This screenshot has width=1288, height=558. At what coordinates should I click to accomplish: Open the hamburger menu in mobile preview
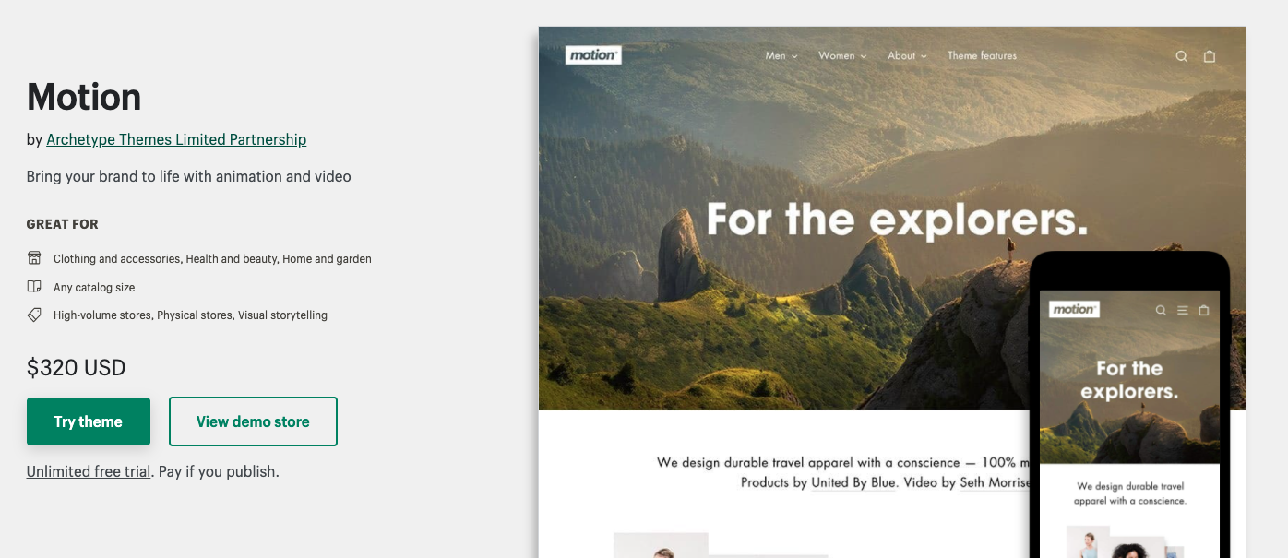(1182, 310)
